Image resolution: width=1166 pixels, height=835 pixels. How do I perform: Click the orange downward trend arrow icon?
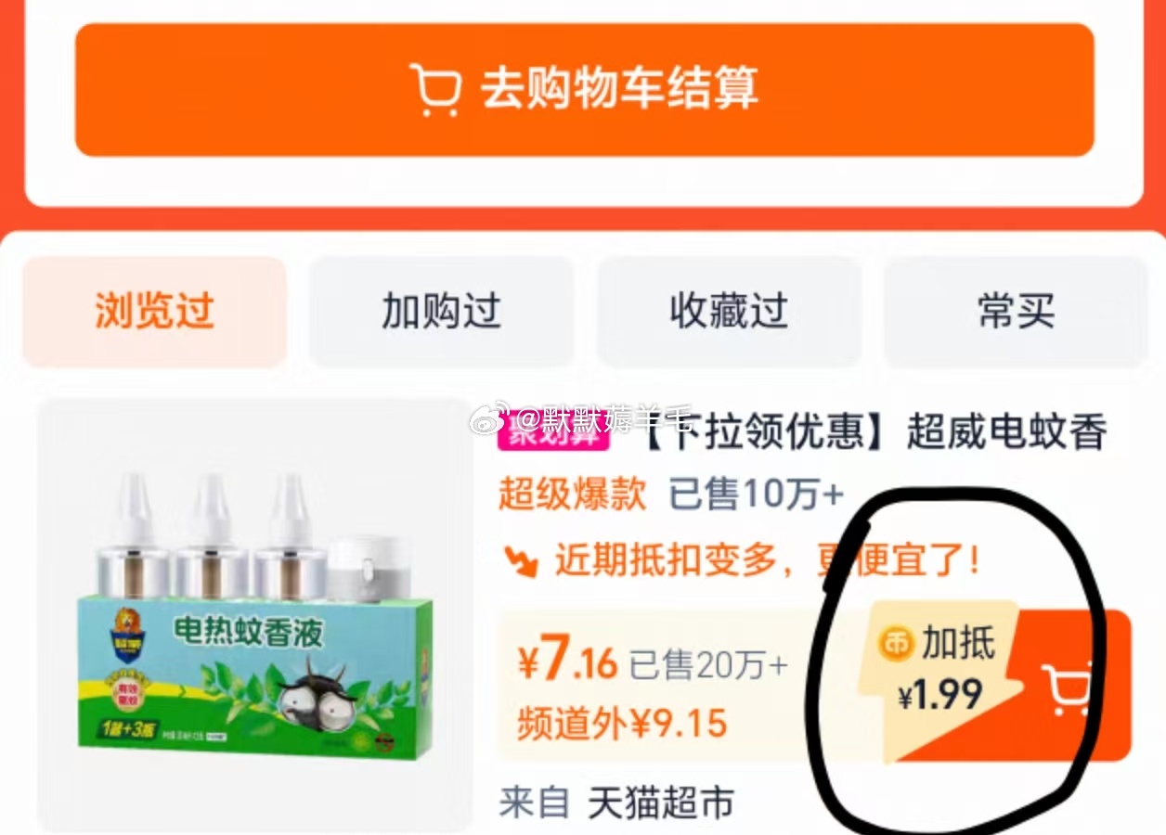click(520, 560)
